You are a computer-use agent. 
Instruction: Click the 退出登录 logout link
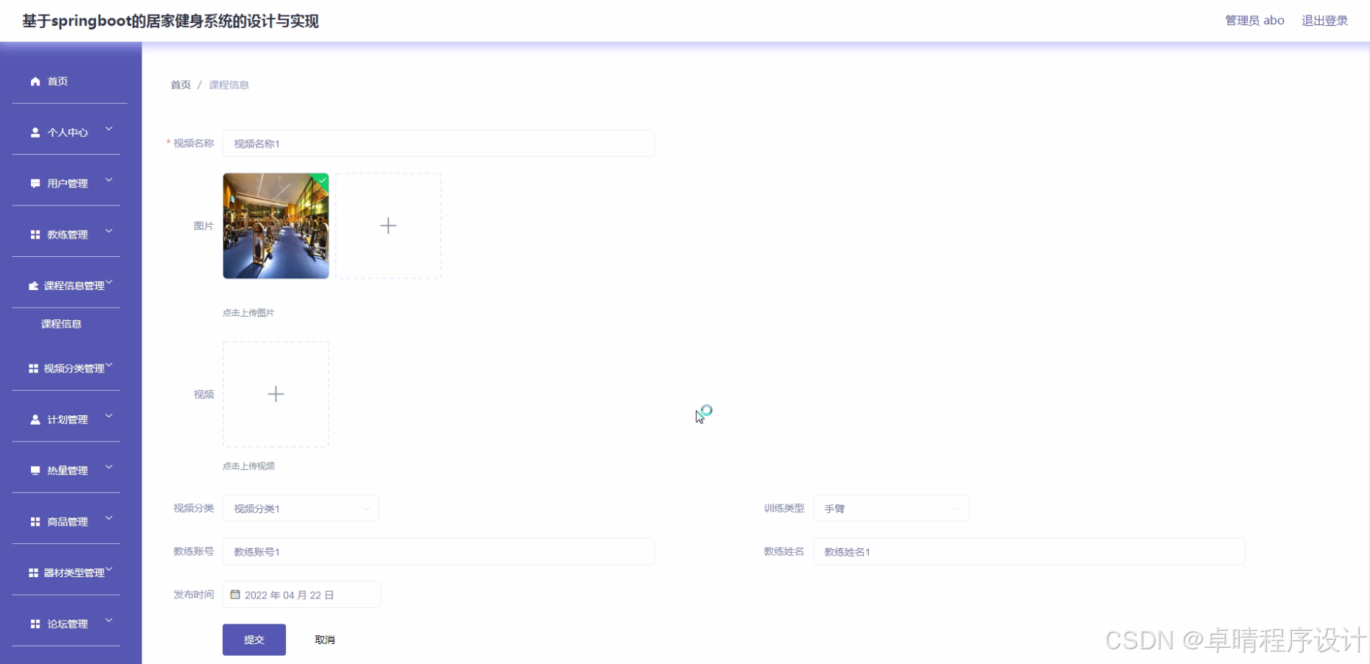(x=1324, y=20)
